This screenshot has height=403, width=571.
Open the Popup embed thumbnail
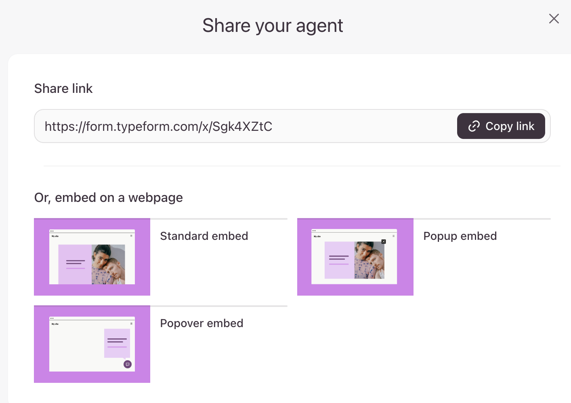coord(355,257)
